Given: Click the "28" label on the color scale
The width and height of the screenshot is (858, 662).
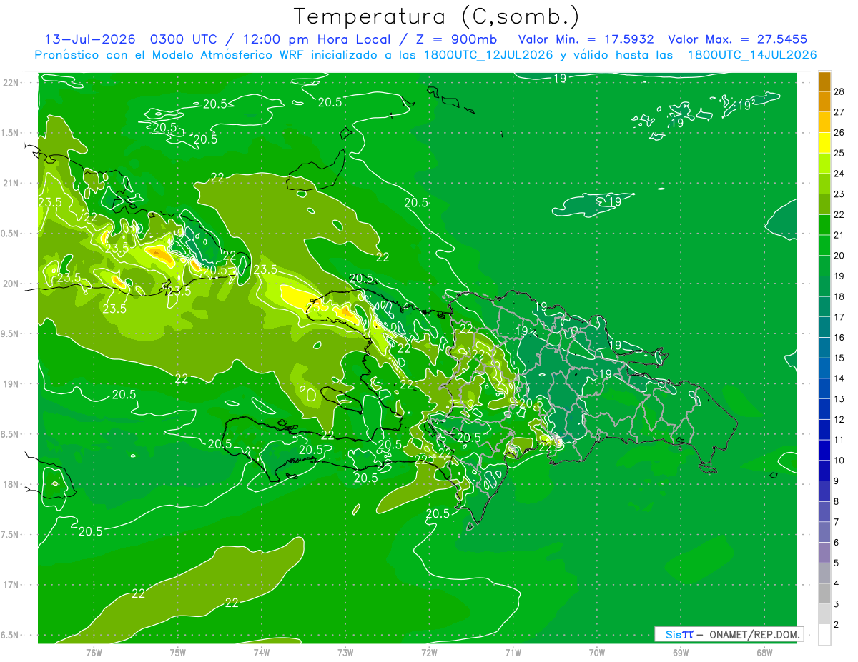Looking at the screenshot, I should coord(839,91).
